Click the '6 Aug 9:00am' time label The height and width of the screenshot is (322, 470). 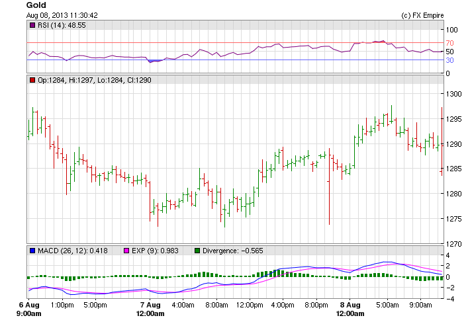coord(29,309)
